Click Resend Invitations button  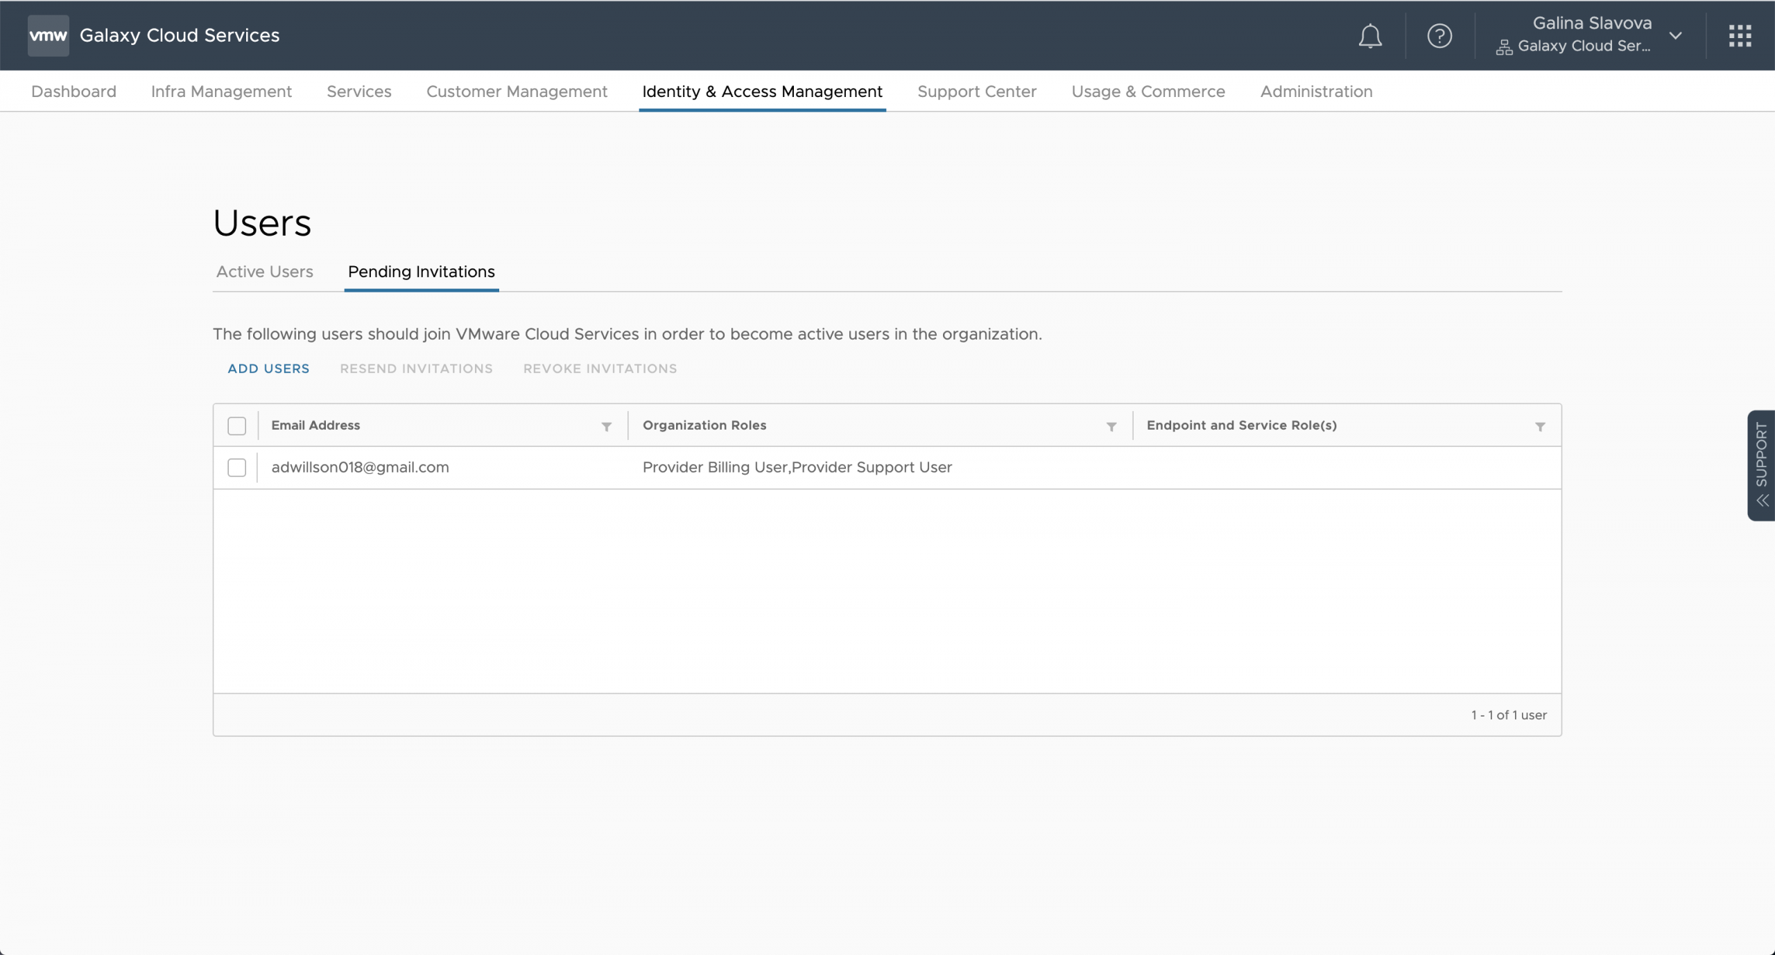(416, 369)
